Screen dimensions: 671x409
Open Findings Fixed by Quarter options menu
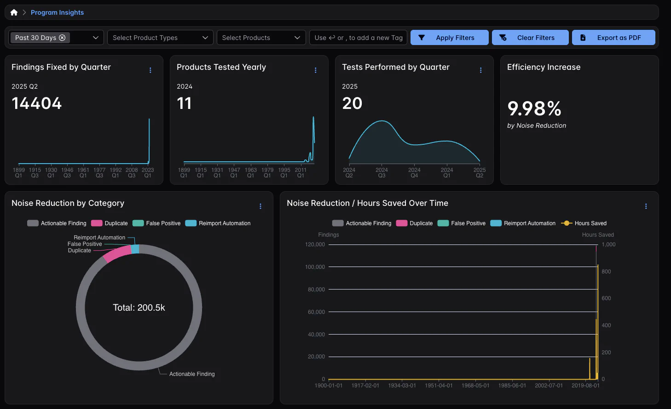coord(150,70)
